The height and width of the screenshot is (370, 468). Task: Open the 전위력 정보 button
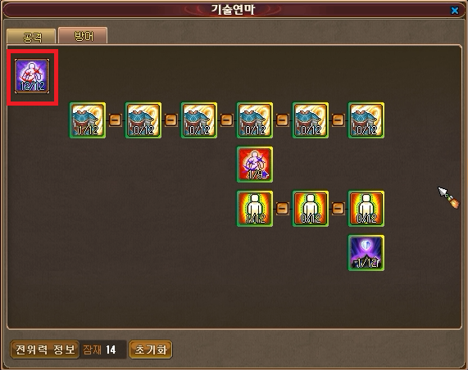point(45,350)
